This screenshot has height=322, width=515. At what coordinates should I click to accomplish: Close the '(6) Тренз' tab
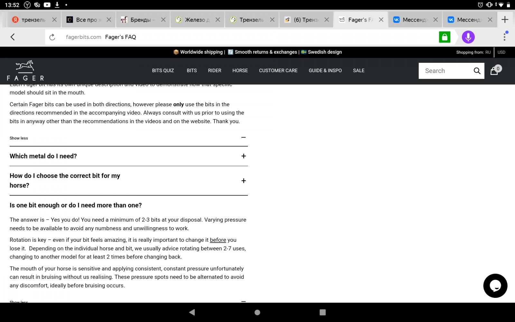coord(326,20)
